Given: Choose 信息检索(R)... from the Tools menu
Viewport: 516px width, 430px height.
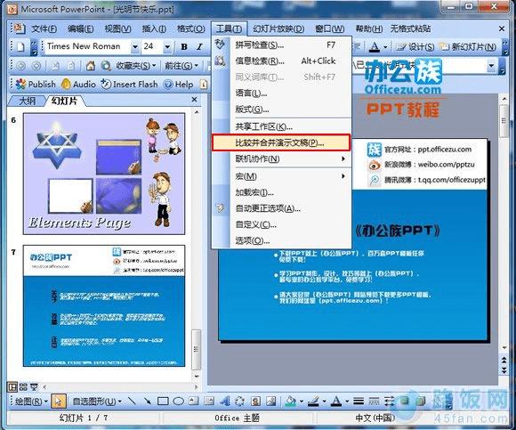Looking at the screenshot, I should [x=282, y=61].
